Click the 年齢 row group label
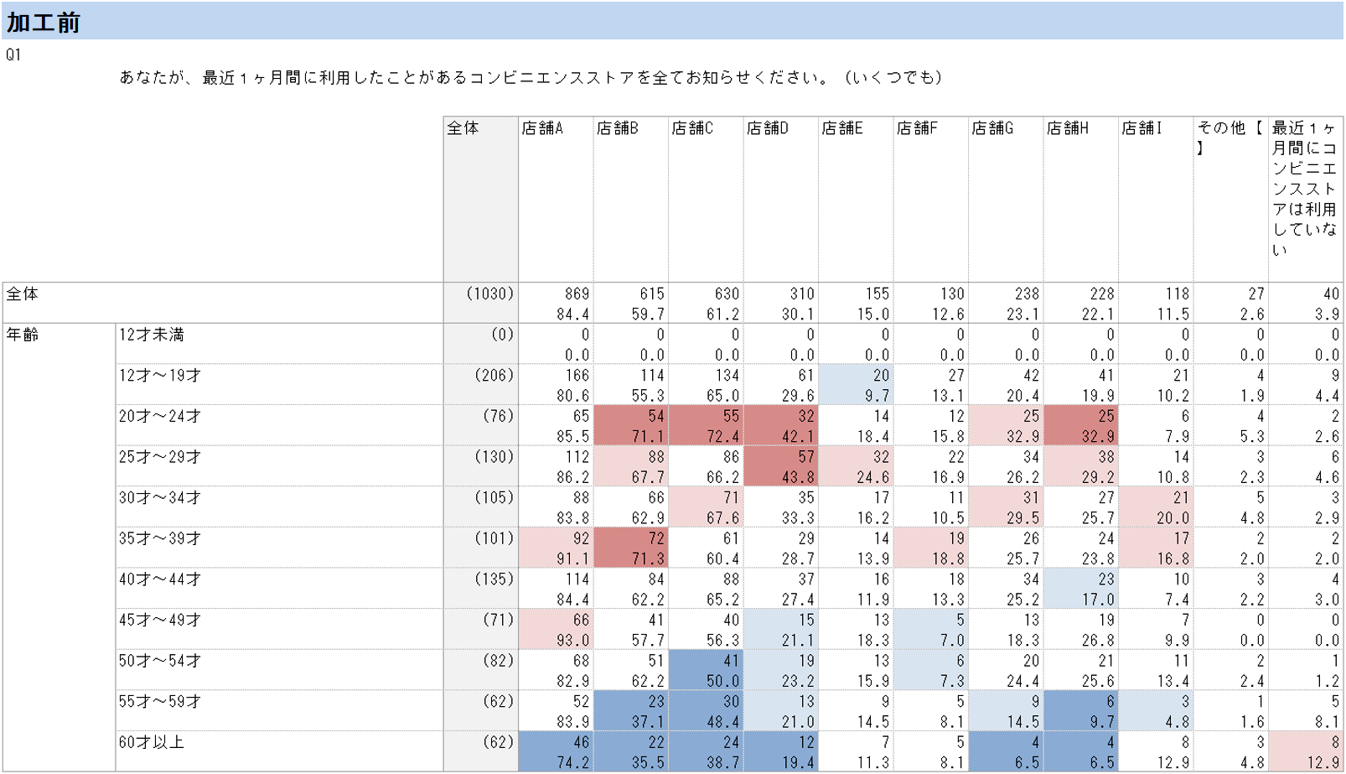 [59, 547]
